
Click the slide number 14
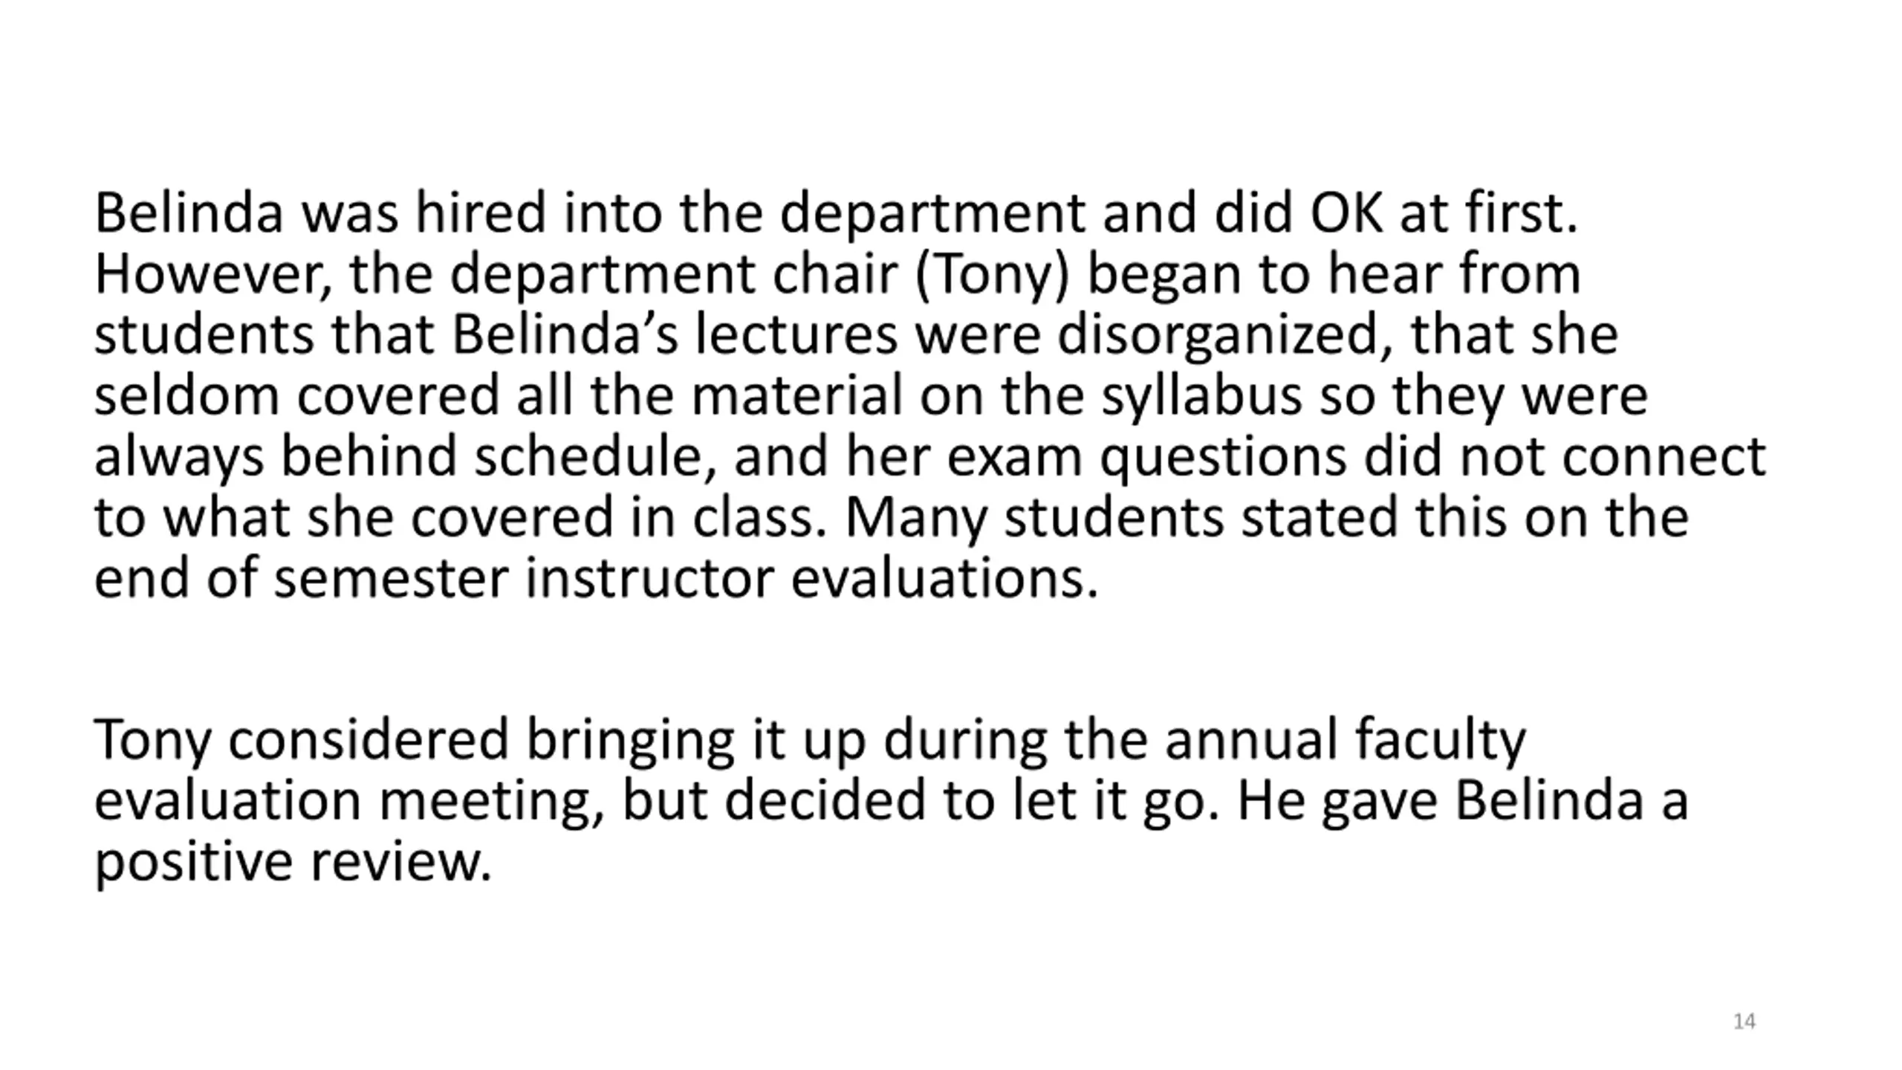tap(1744, 1022)
